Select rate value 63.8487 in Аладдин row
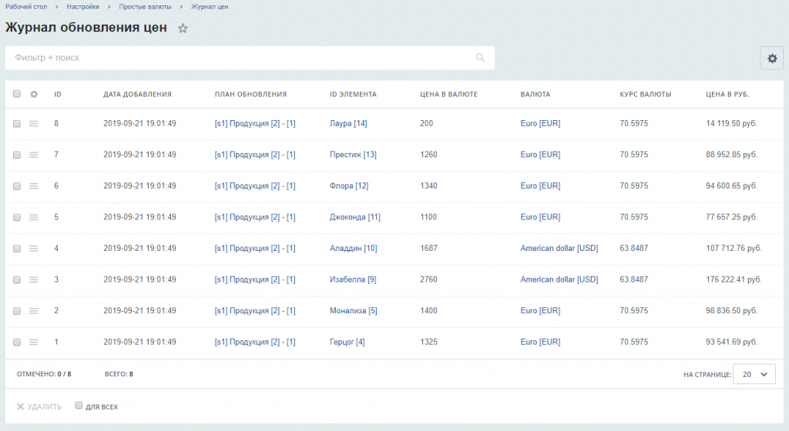Image resolution: width=789 pixels, height=431 pixels. (x=633, y=248)
